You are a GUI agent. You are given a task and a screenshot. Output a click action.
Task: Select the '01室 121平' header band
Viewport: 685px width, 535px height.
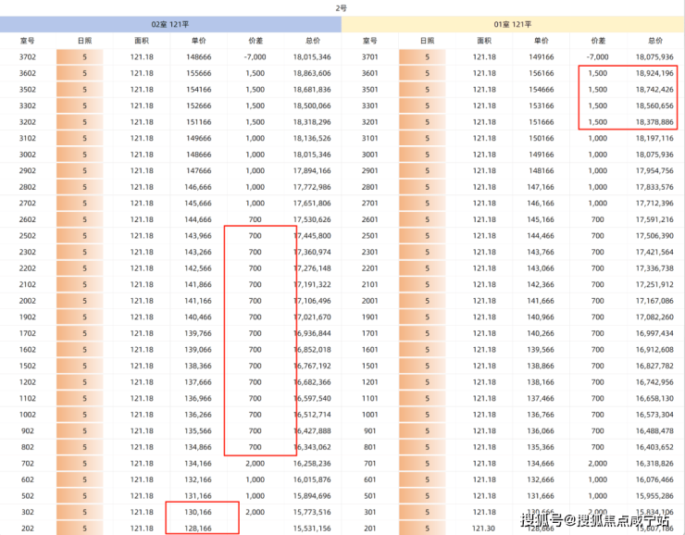click(513, 24)
